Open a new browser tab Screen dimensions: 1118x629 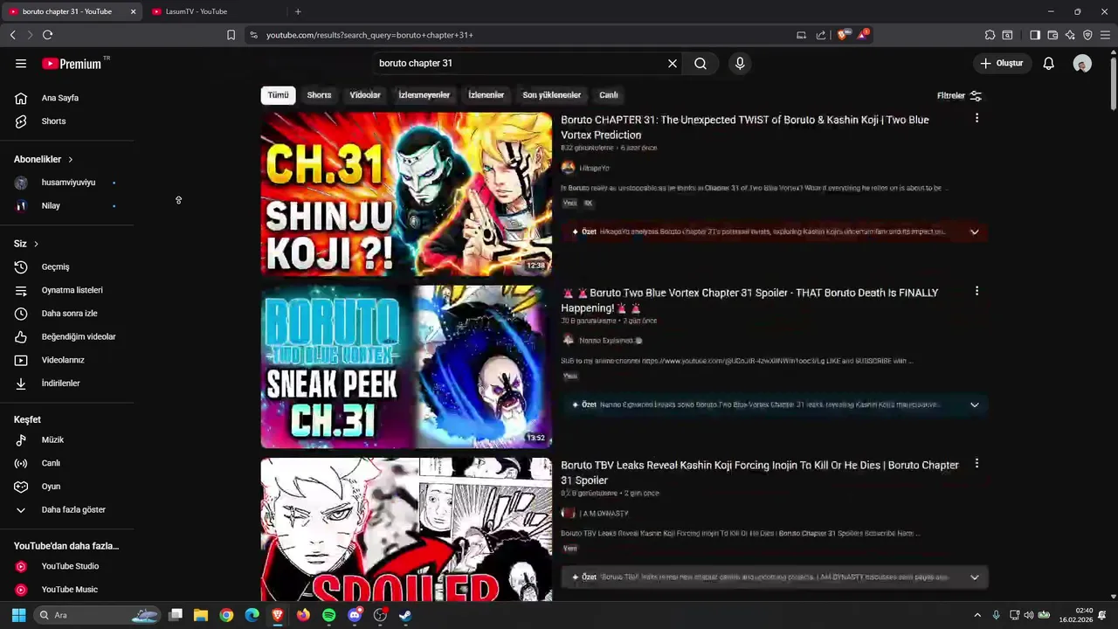click(x=298, y=11)
